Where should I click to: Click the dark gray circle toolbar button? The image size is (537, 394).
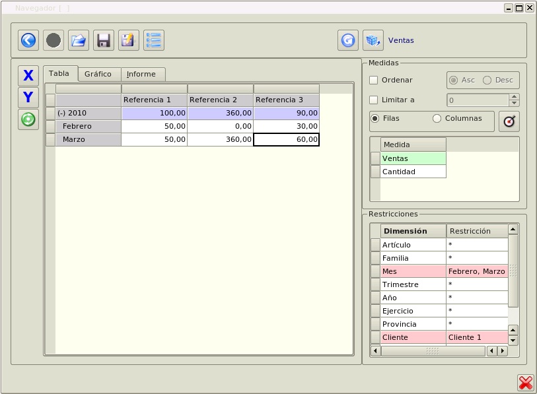(x=54, y=40)
